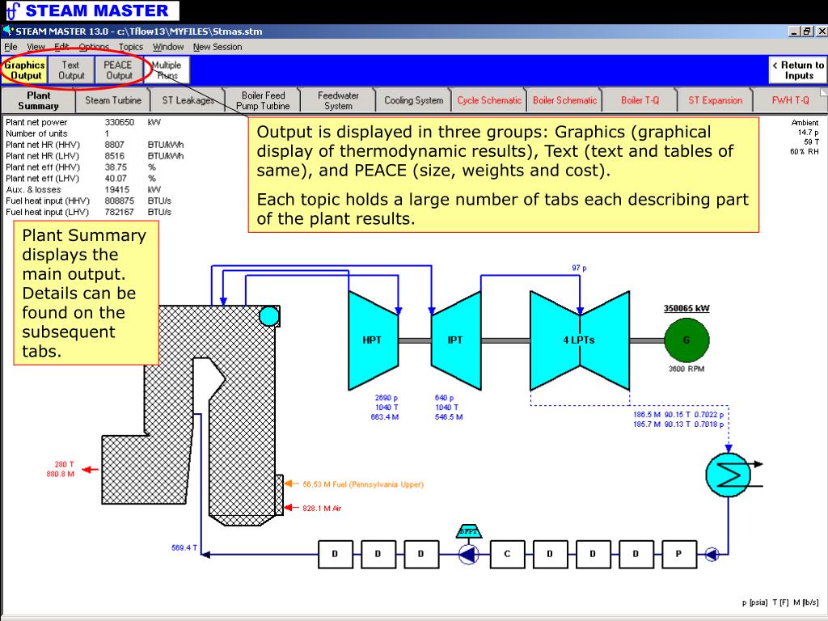Click the 4 LPTs turbine icon
Image resolution: width=828 pixels, height=621 pixels.
[579, 340]
